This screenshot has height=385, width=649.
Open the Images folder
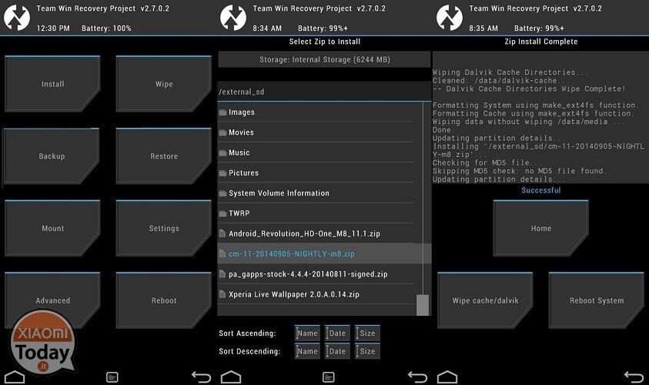pyautogui.click(x=316, y=112)
